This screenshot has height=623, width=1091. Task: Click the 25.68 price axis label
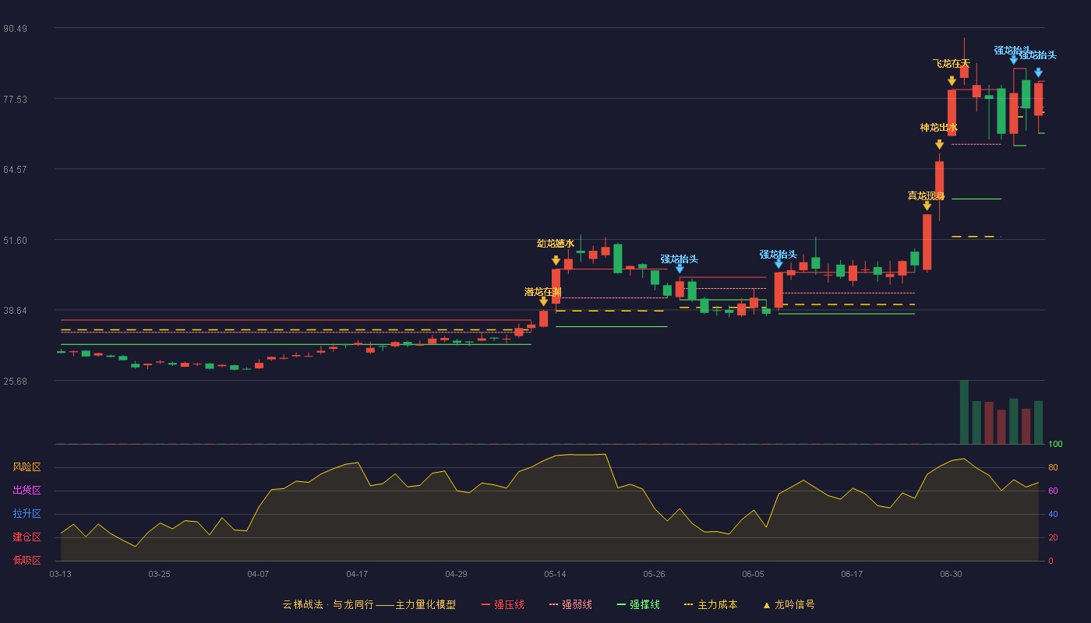(16, 381)
